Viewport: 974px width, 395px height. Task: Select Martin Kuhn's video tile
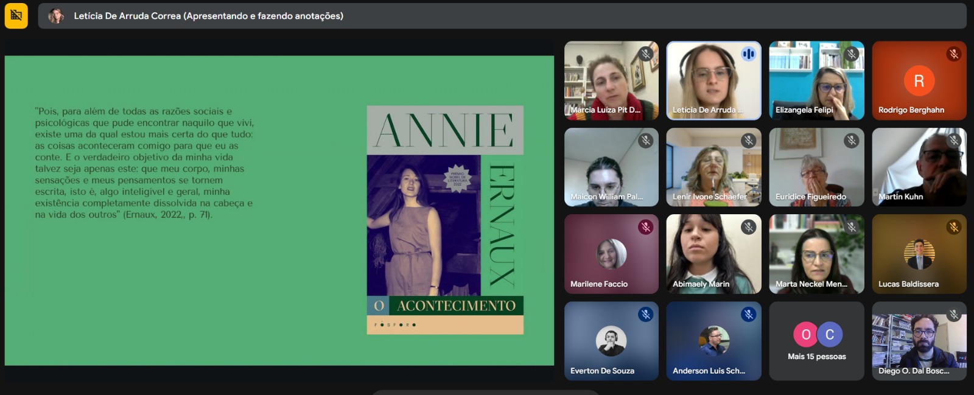coord(919,167)
